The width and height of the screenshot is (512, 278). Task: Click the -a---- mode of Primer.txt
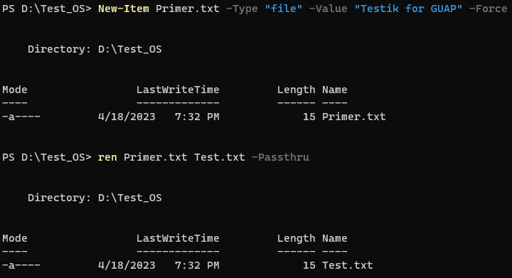tap(21, 117)
